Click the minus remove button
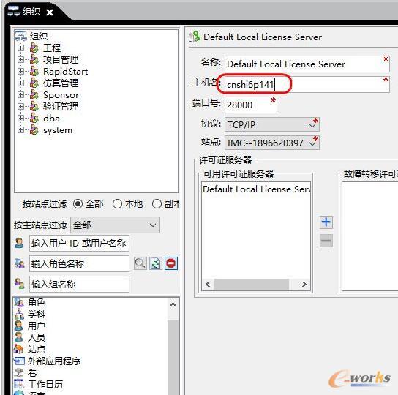This screenshot has width=398, height=395. (326, 241)
